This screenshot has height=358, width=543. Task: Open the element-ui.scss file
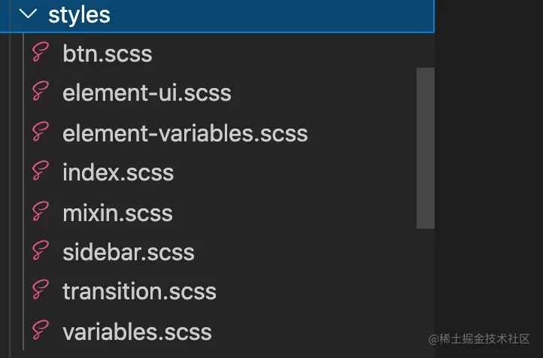point(147,93)
